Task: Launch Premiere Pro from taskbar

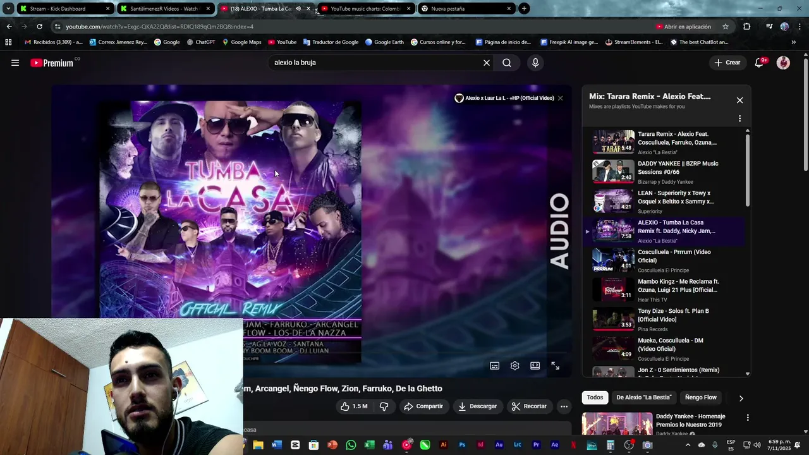Action: click(536, 445)
